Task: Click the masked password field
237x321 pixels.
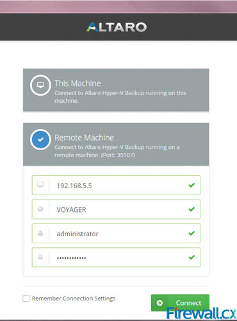Action: tap(116, 257)
